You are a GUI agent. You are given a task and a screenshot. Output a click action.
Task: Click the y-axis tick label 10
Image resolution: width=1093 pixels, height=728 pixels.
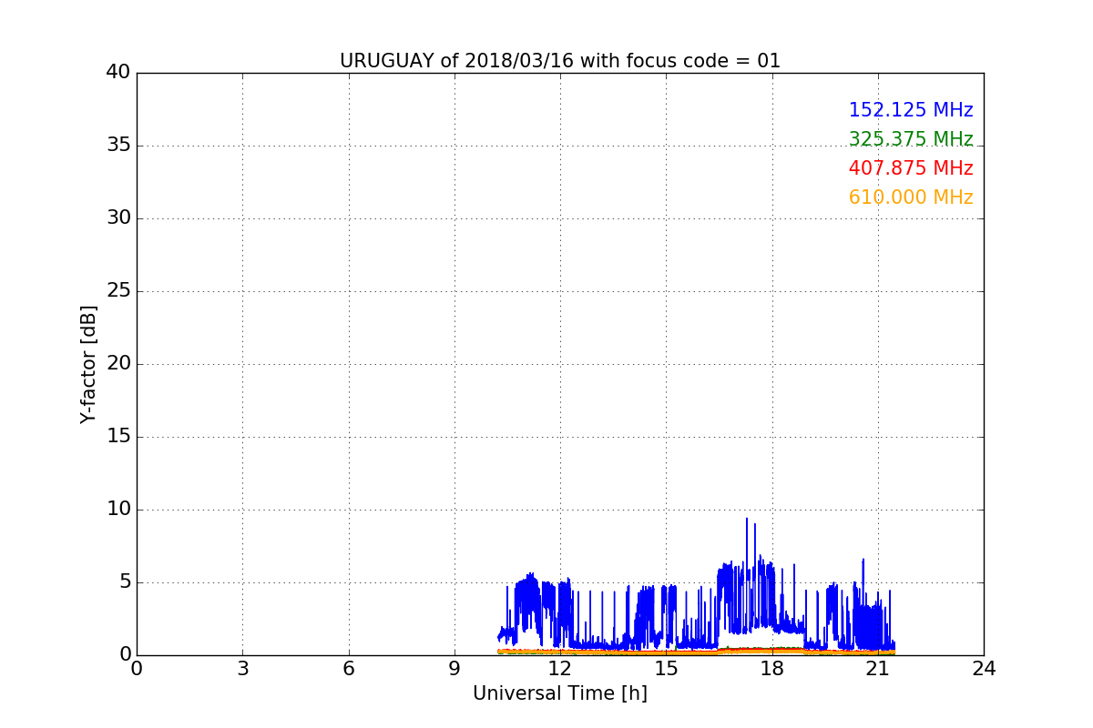click(118, 510)
